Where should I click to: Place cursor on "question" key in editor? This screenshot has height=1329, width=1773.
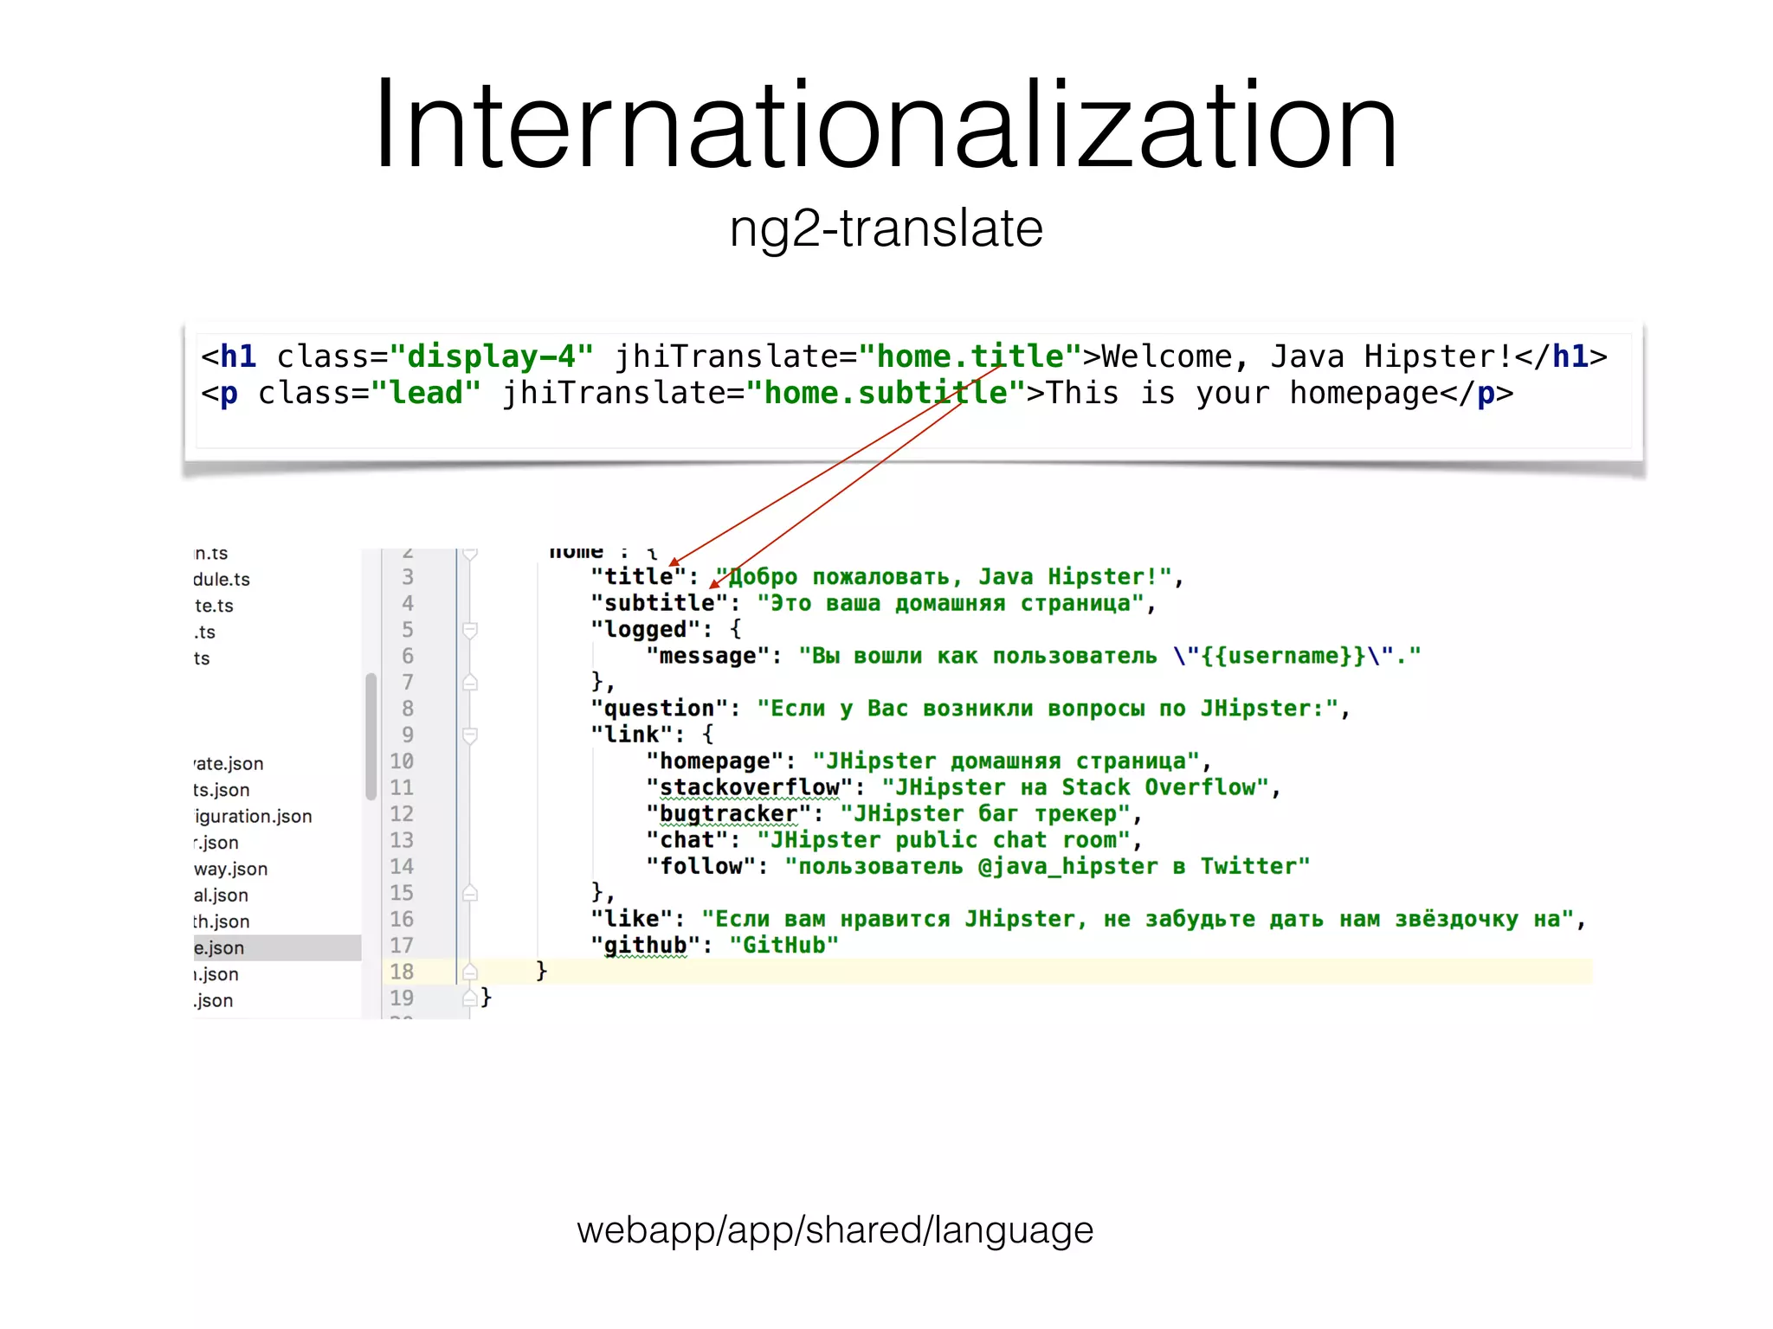pos(659,709)
